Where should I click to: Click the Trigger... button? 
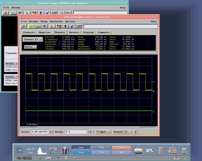[103, 132]
